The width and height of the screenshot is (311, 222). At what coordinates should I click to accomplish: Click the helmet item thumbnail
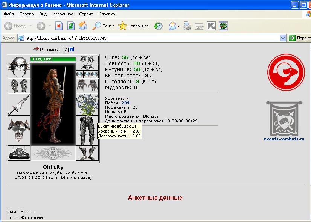coord(19,67)
